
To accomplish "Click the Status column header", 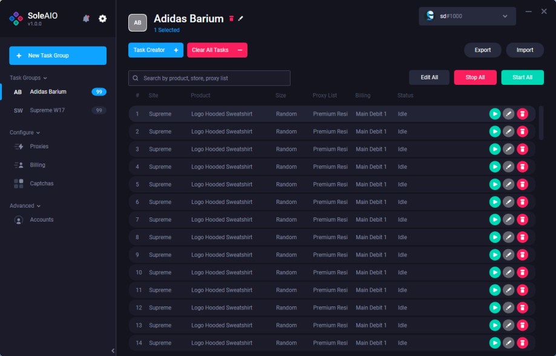I will click(405, 96).
